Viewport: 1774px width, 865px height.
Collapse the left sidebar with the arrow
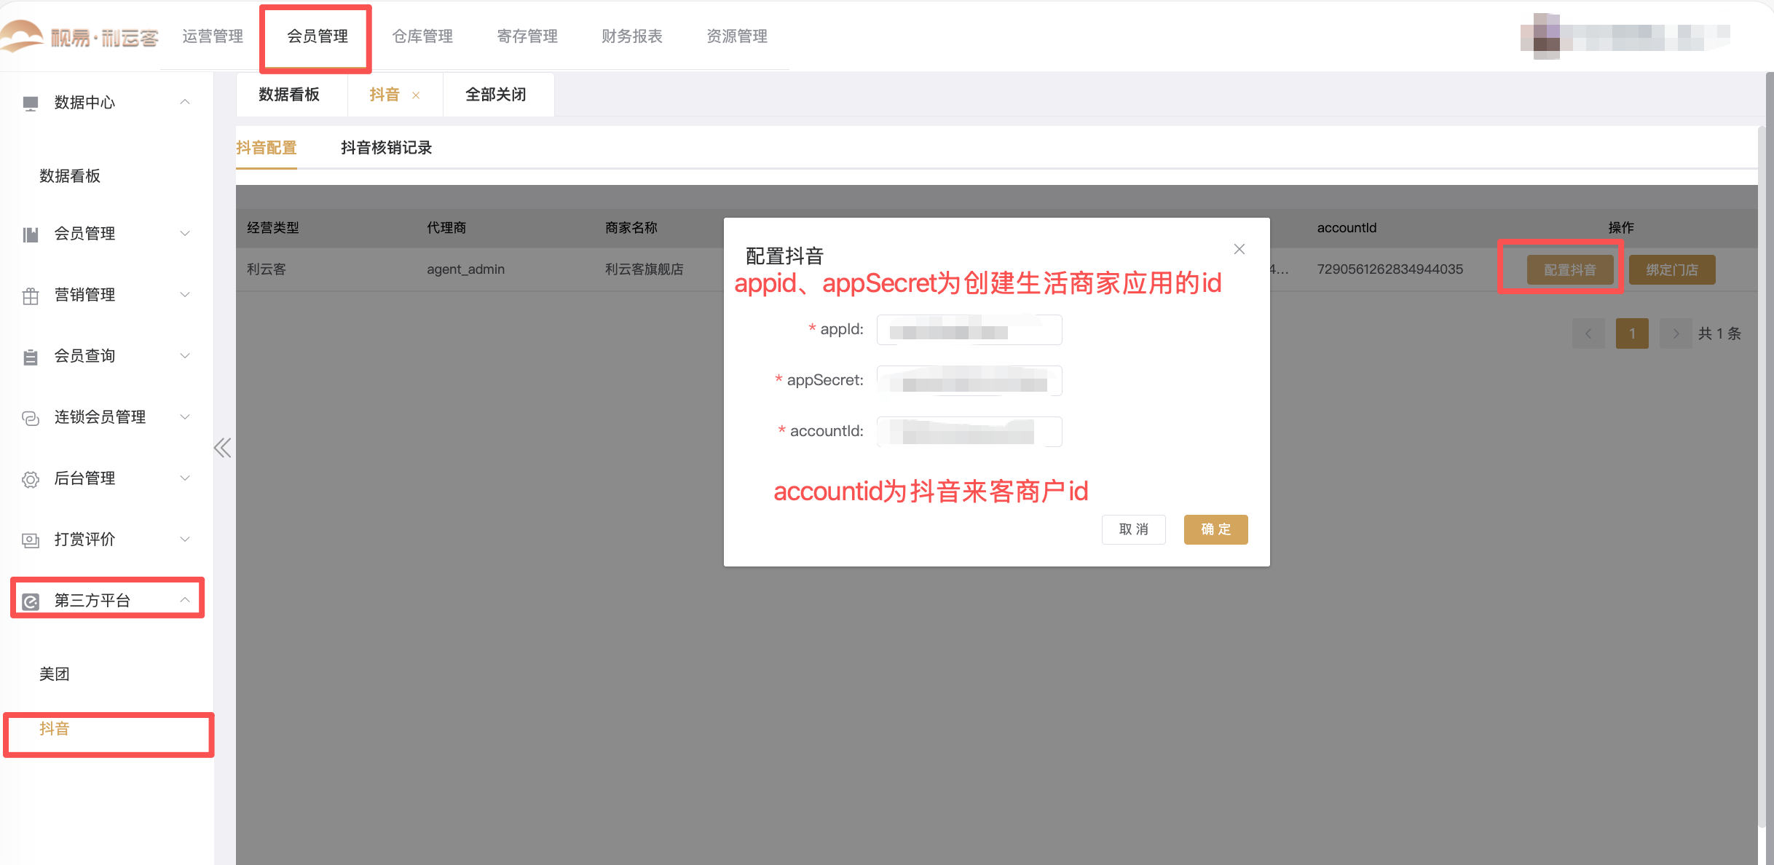click(222, 447)
